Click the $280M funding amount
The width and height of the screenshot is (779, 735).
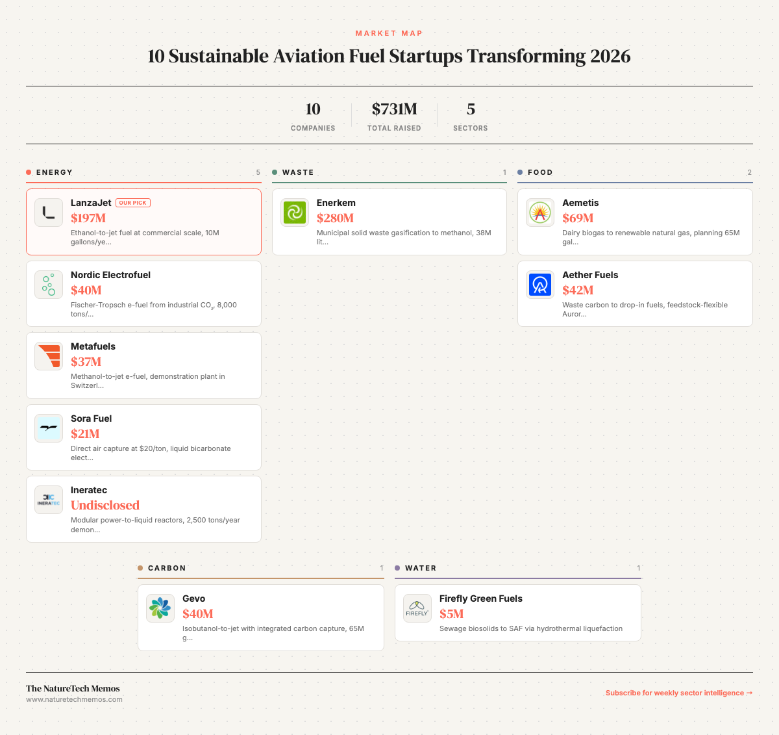tap(335, 218)
